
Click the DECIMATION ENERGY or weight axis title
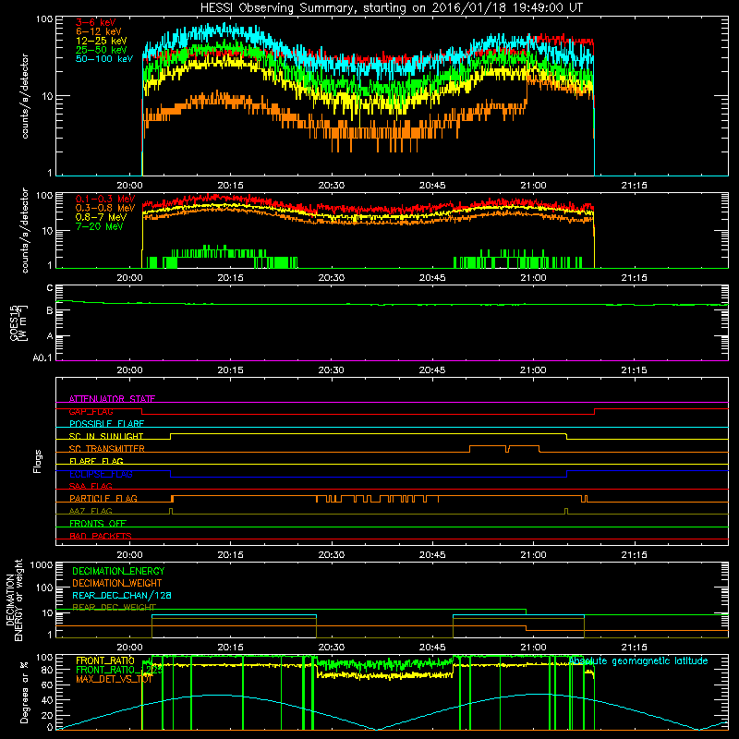(14, 600)
